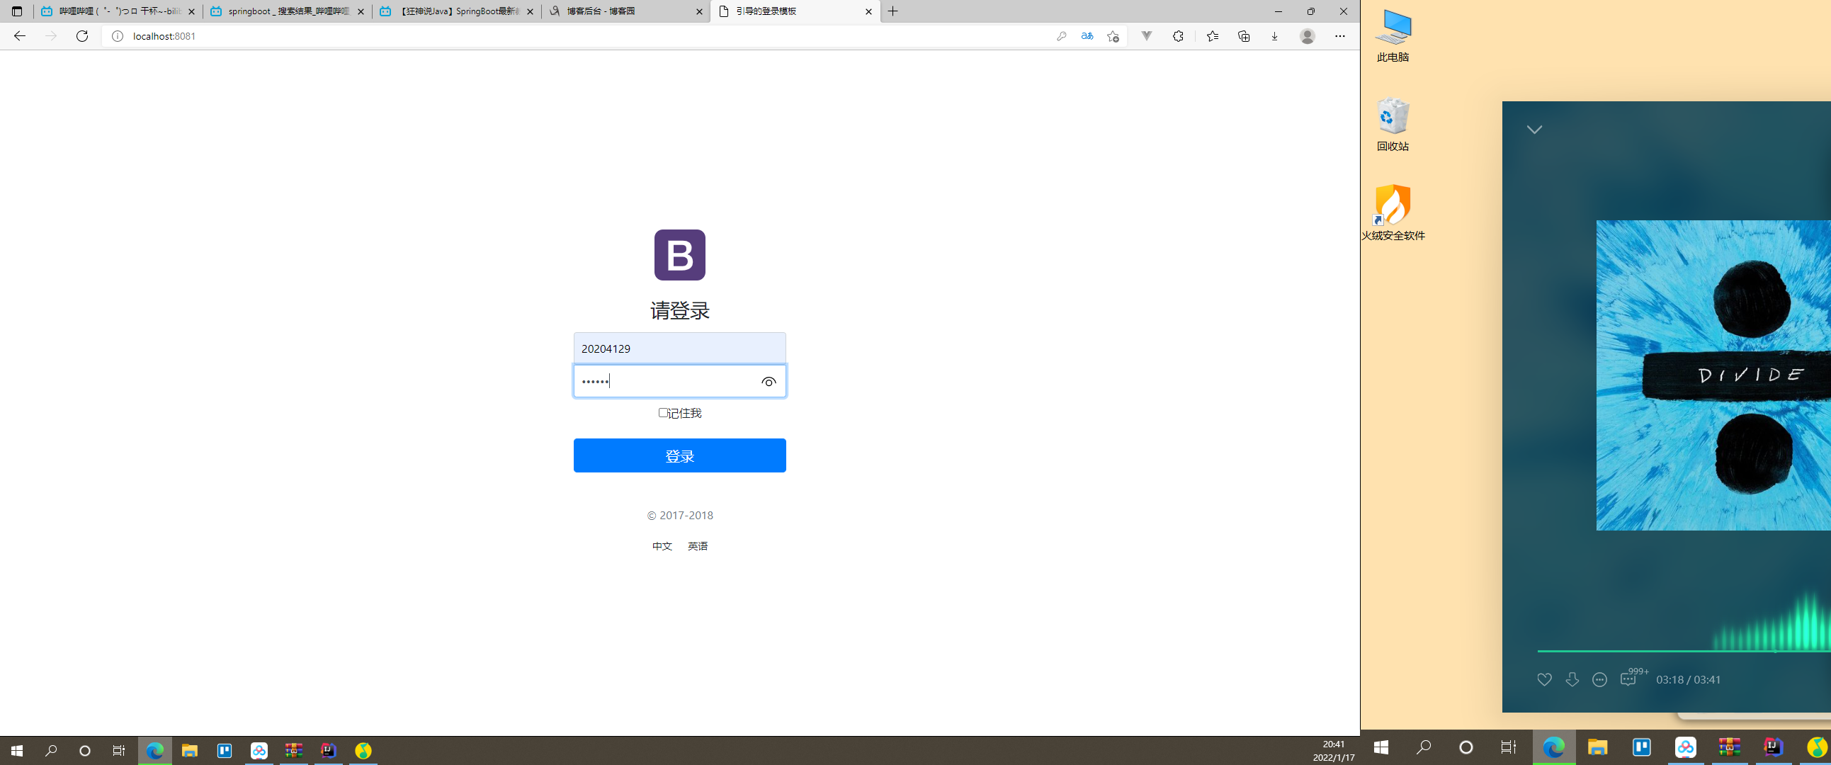The image size is (1831, 765).
Task: Open the browser extensions icon
Action: pos(1178,36)
